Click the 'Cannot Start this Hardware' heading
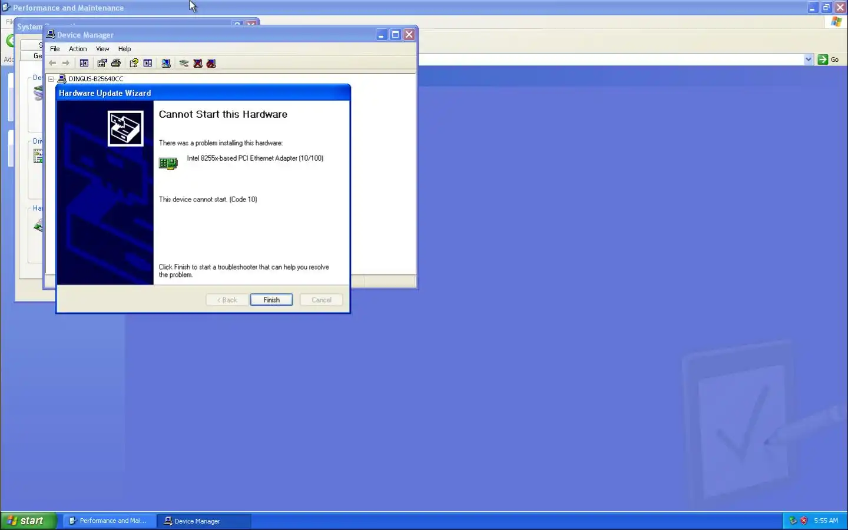 coord(223,114)
